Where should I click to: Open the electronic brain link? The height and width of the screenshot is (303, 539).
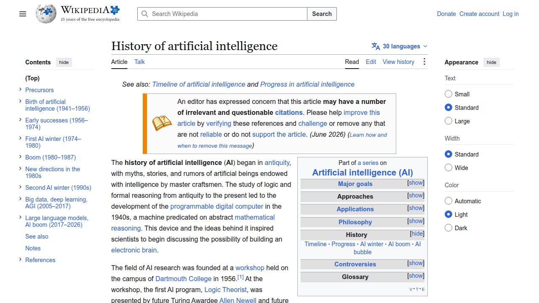[134, 250]
